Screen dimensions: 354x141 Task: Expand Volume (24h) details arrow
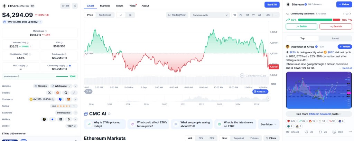tap(31, 46)
